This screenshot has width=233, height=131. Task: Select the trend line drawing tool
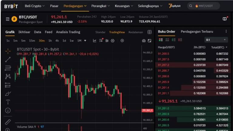coord(8,59)
